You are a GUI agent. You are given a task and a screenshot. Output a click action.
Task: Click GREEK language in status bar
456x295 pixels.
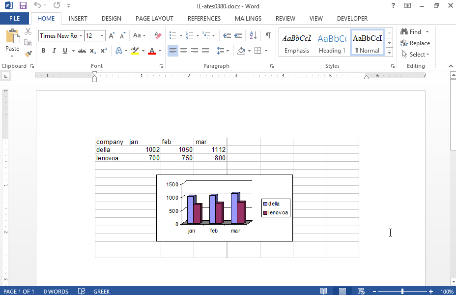coord(102,291)
